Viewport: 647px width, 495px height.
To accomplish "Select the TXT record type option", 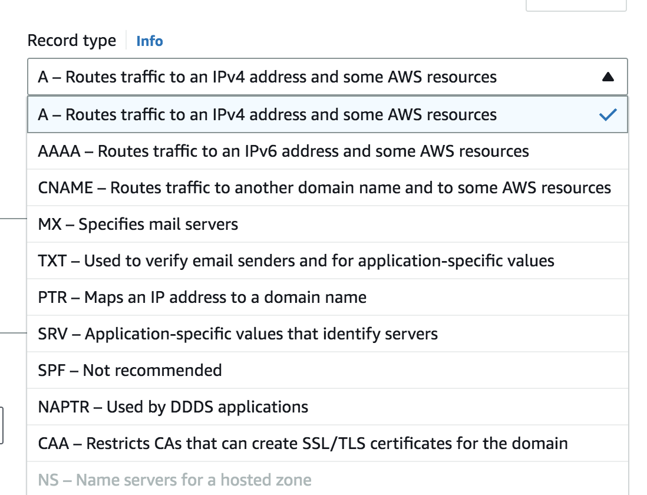I will [328, 260].
